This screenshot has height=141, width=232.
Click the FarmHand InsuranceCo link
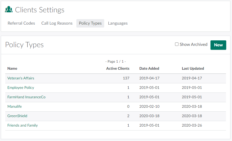coord(26,97)
